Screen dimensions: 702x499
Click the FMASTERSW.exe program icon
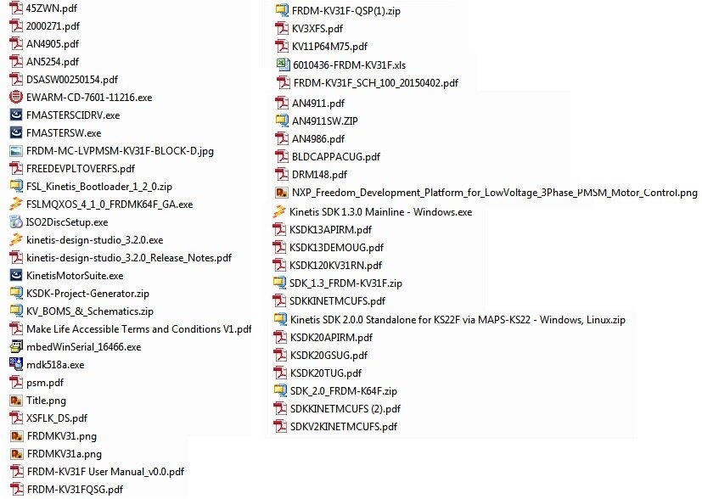tap(16, 133)
